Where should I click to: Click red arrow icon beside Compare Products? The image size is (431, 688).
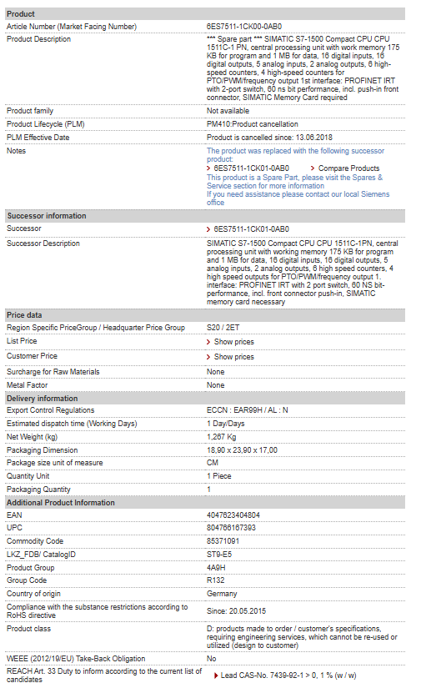313,168
